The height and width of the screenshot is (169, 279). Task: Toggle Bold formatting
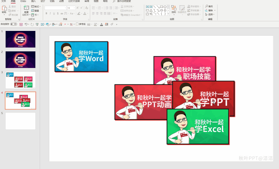click(x=47, y=14)
